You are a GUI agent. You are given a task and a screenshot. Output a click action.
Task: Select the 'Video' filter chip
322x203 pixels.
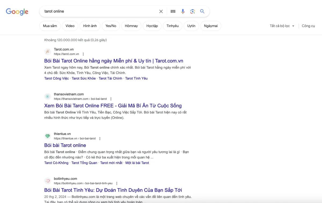click(x=70, y=26)
